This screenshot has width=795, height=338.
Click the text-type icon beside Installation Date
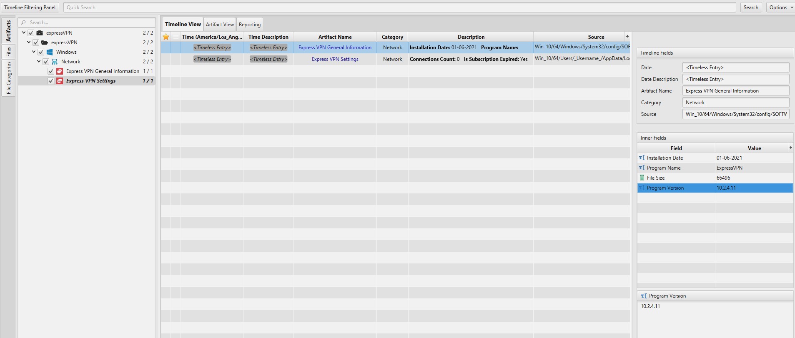[x=642, y=158]
